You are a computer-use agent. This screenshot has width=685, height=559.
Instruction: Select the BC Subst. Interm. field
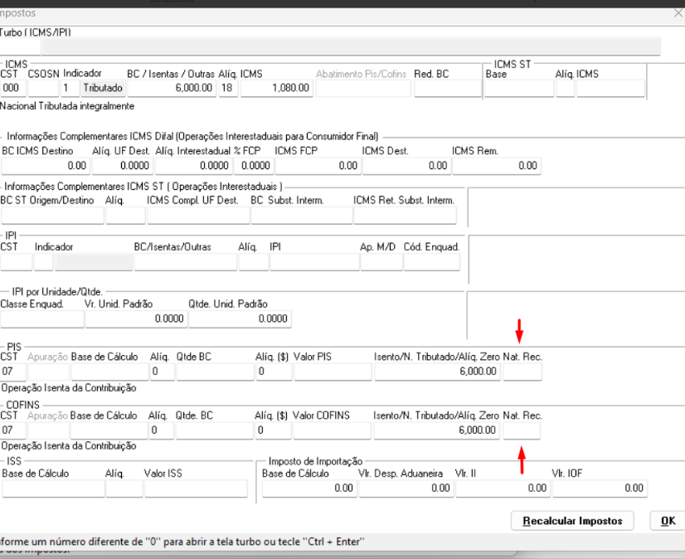[301, 216]
